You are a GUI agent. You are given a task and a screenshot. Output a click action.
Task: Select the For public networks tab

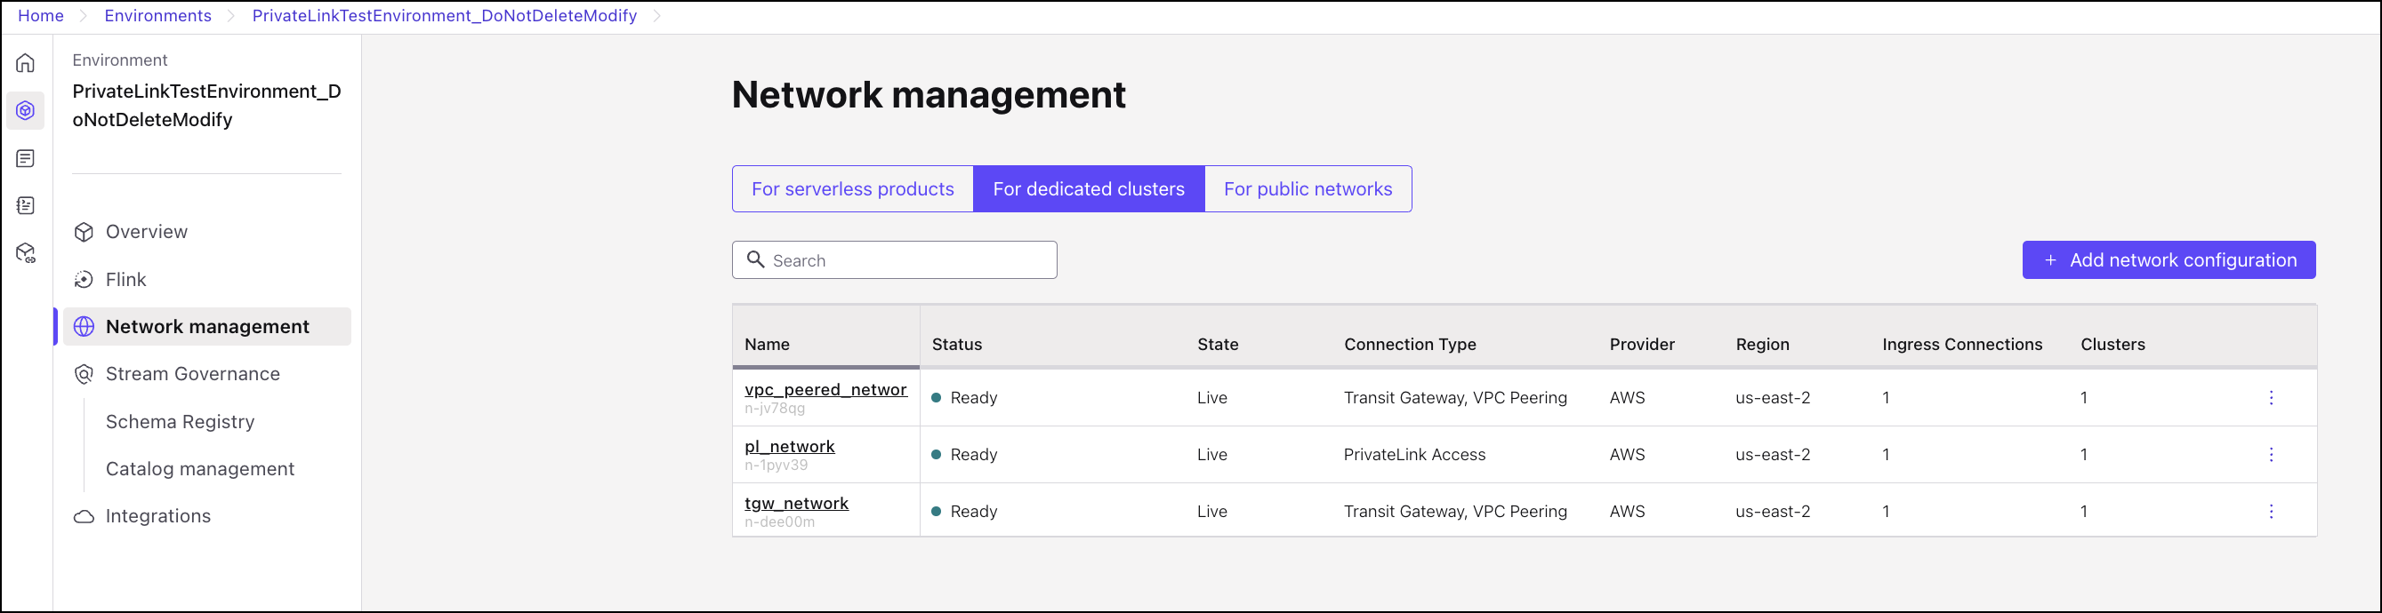tap(1307, 189)
